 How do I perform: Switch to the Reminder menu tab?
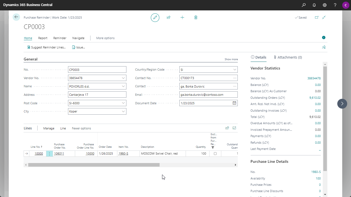[60, 38]
